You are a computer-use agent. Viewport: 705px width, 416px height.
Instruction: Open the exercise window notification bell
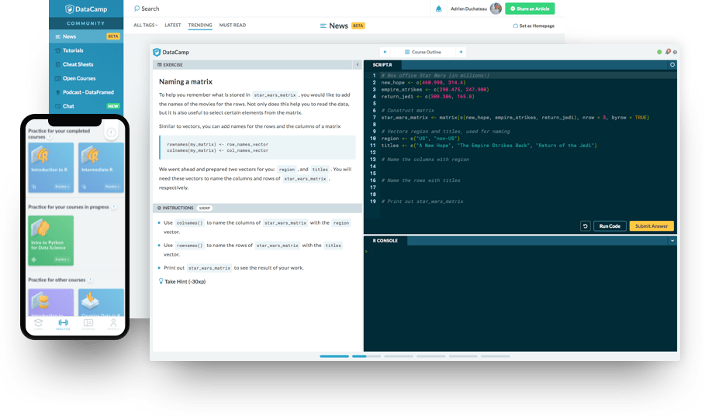tap(668, 52)
